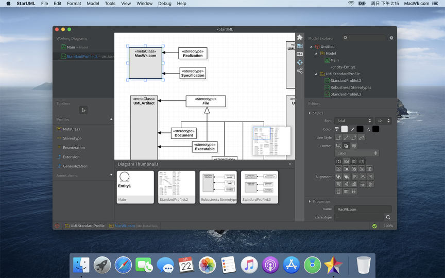Select the pointer tool in Toolbox

click(83, 110)
